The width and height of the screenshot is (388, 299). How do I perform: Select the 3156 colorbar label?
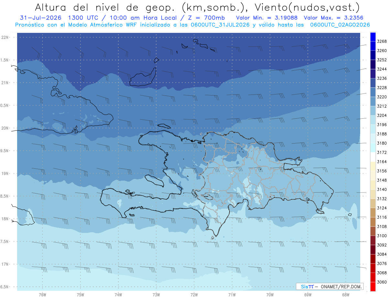(x=382, y=171)
